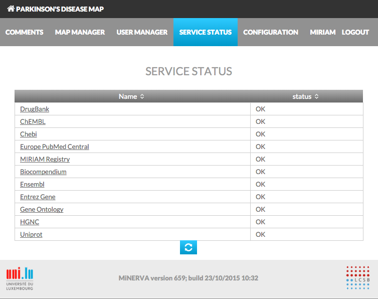
Task: Open the Biocompendium link
Action: click(x=43, y=172)
